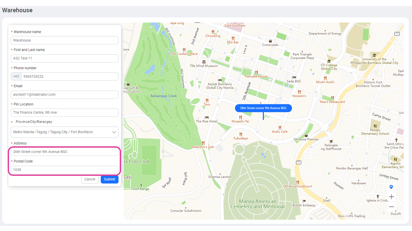
Task: Cancel the warehouse form
Action: (90, 179)
